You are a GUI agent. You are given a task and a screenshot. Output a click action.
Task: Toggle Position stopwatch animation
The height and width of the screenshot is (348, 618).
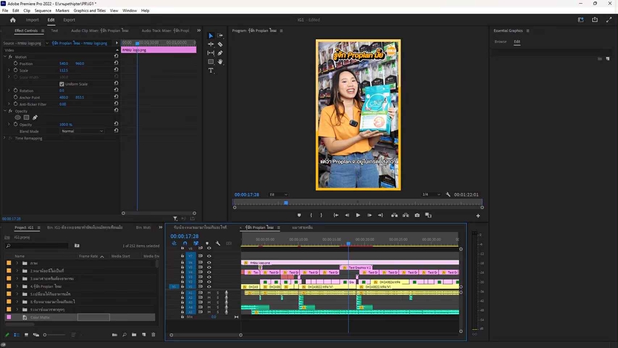point(15,64)
